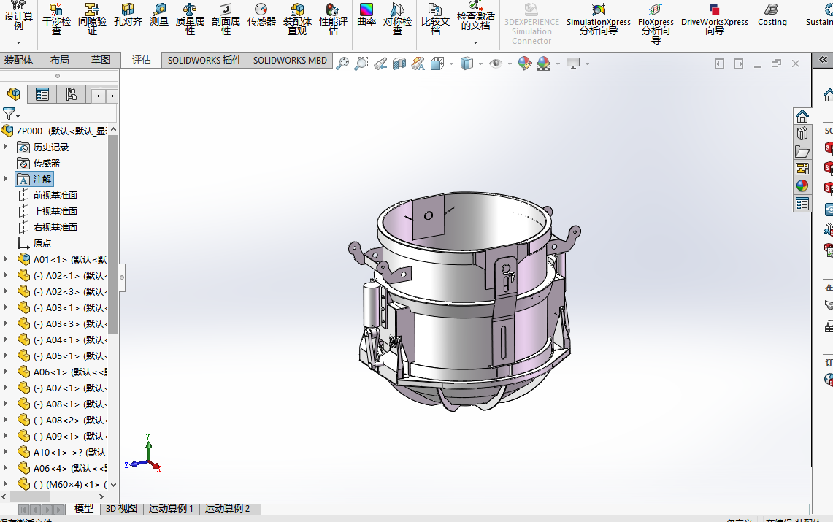833x522 pixels.
Task: Click Section View icon
Action: pyautogui.click(x=399, y=64)
